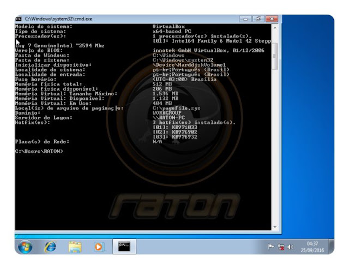This screenshot has height=269, width=349.
Task: Click the Processador(es) label
Action: coord(40,36)
